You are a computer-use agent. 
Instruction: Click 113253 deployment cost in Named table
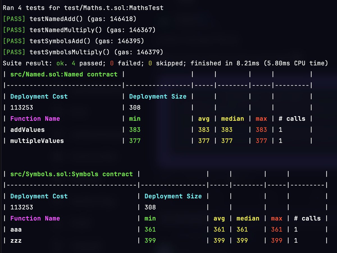pos(22,107)
